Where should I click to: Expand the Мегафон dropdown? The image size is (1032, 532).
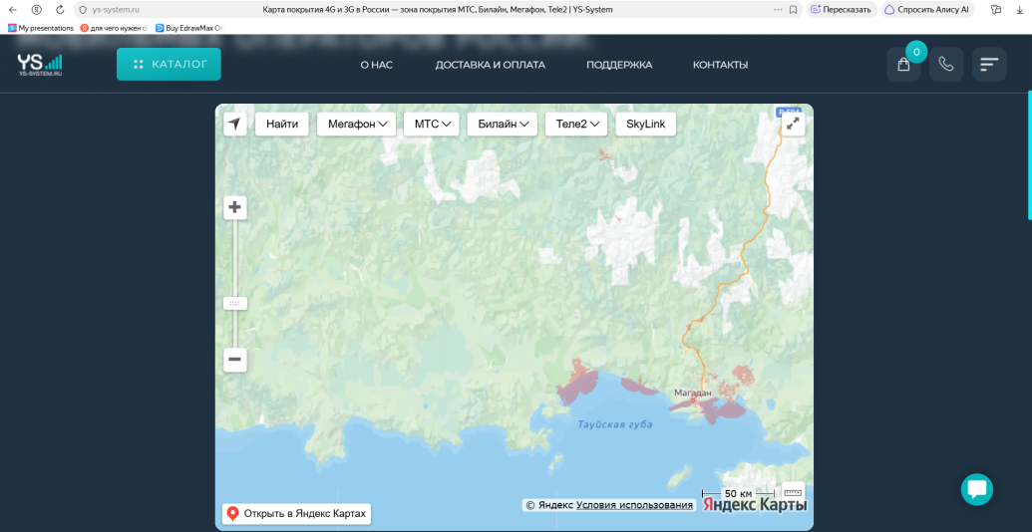point(356,124)
